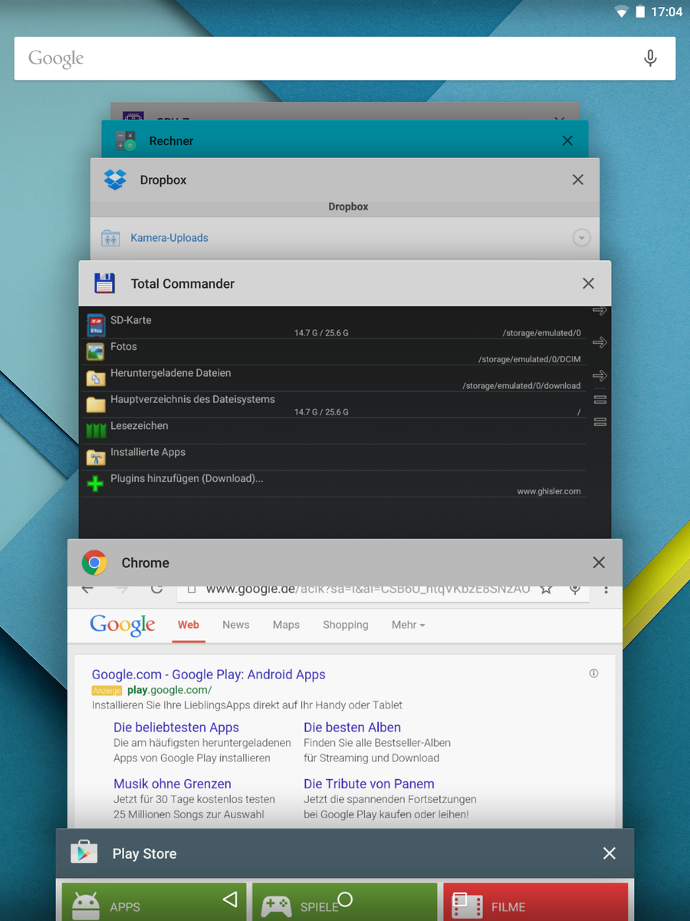This screenshot has width=690, height=921.
Task: Switch to the Maps tab
Action: coord(286,625)
